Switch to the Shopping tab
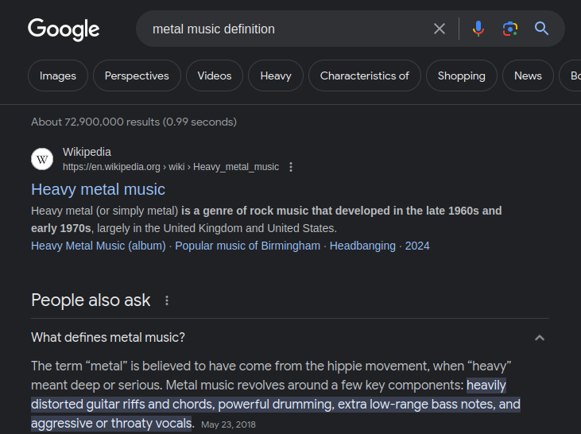The height and width of the screenshot is (434, 581). coord(461,76)
